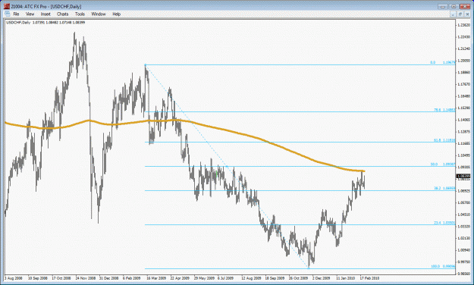Open the Insert menu
The width and height of the screenshot is (474, 285).
(46, 14)
